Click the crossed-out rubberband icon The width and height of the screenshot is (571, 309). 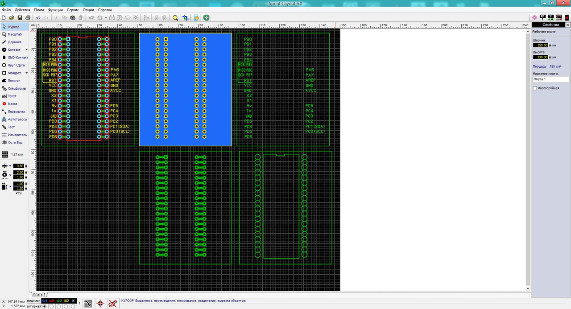pos(113,304)
